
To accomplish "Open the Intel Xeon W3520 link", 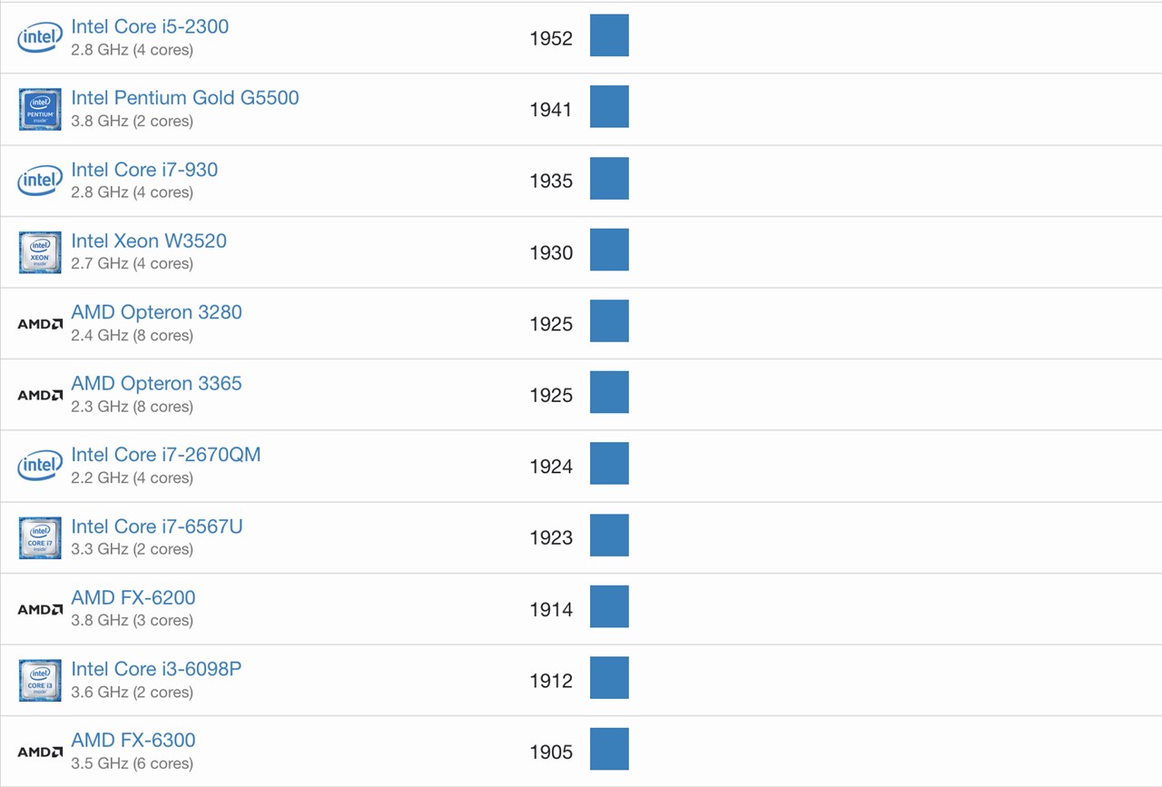I will click(149, 241).
